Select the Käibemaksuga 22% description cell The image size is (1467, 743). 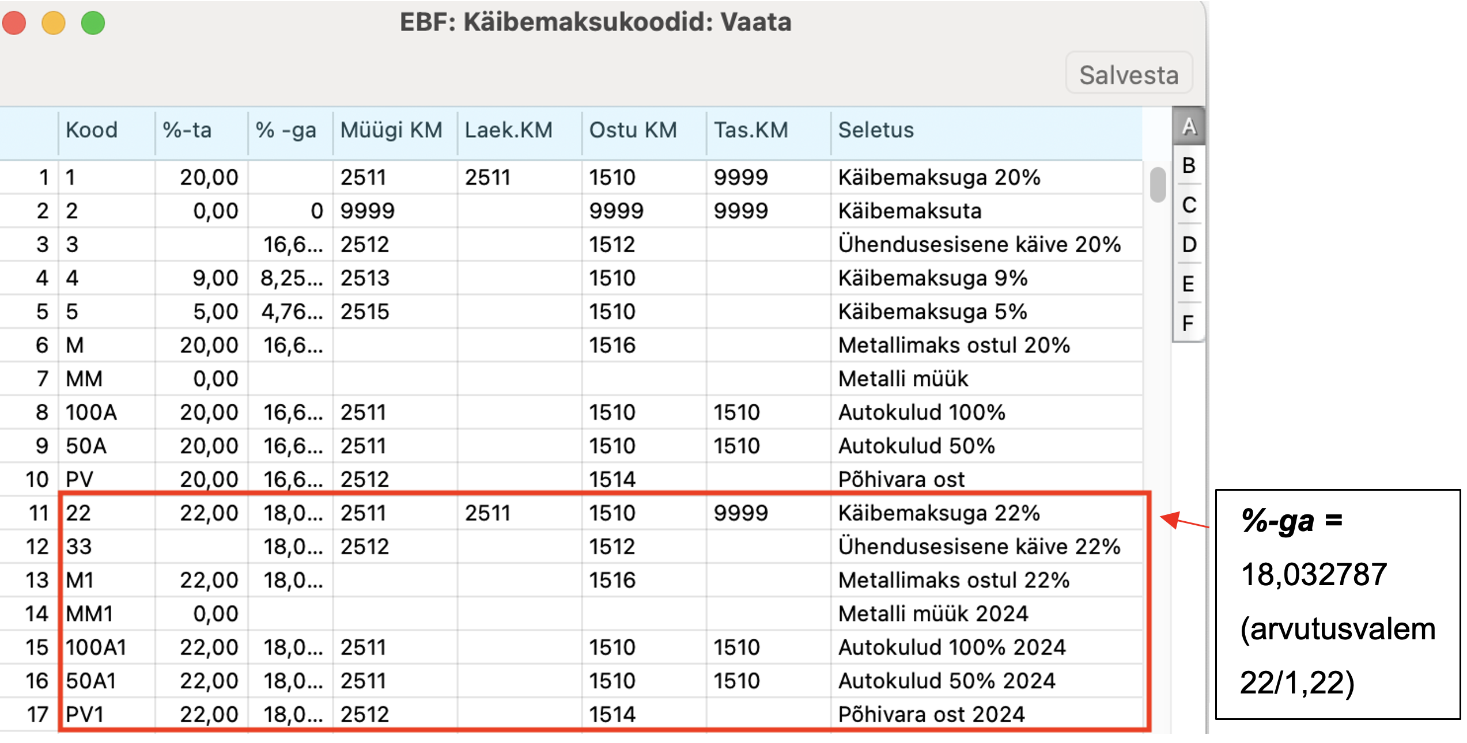click(986, 513)
